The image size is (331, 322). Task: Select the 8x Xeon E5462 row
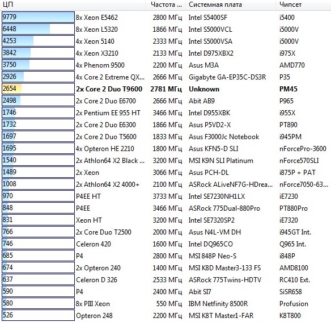[x=165, y=18]
